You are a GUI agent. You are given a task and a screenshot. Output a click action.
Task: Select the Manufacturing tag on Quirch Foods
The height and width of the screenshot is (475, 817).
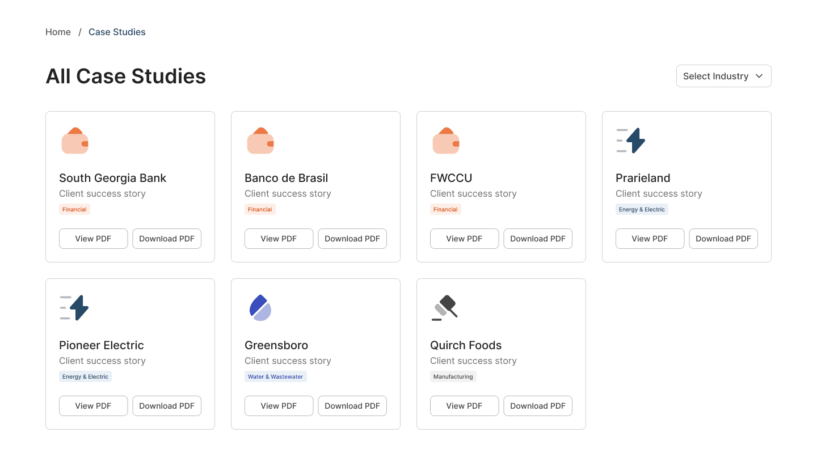(x=453, y=376)
